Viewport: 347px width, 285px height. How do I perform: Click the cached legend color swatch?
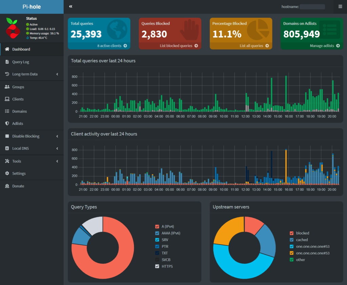291,240
